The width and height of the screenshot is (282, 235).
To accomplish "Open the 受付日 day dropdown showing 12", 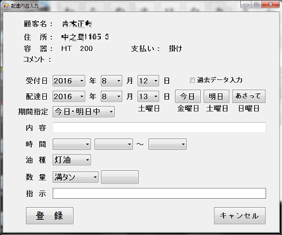I will coord(148,81).
